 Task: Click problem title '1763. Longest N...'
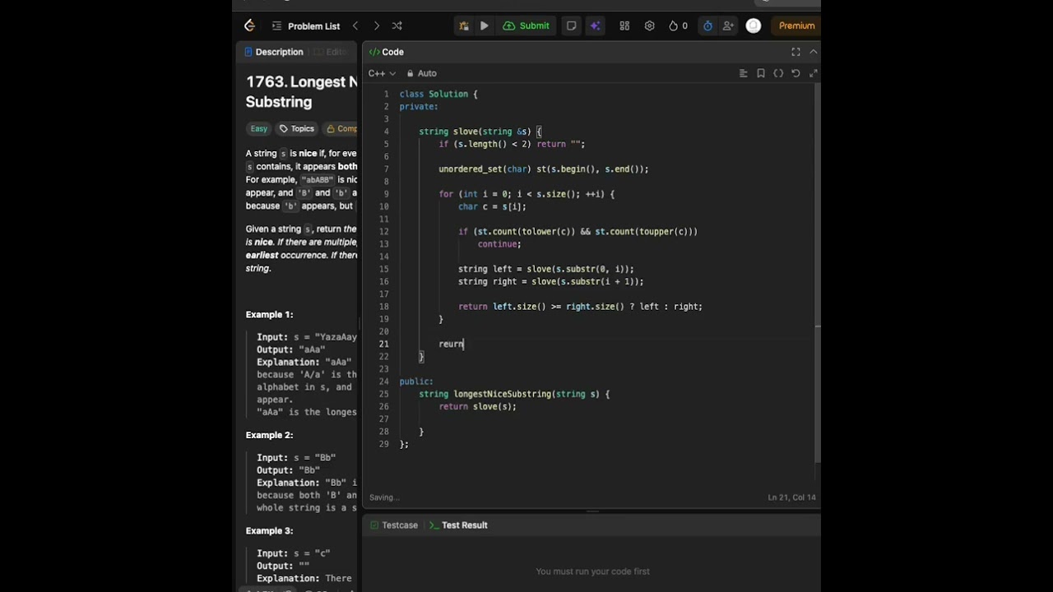[x=301, y=91]
